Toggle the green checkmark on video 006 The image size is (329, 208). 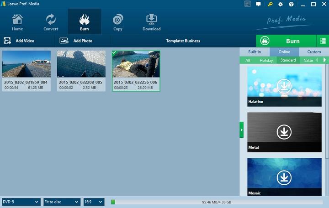(114, 52)
